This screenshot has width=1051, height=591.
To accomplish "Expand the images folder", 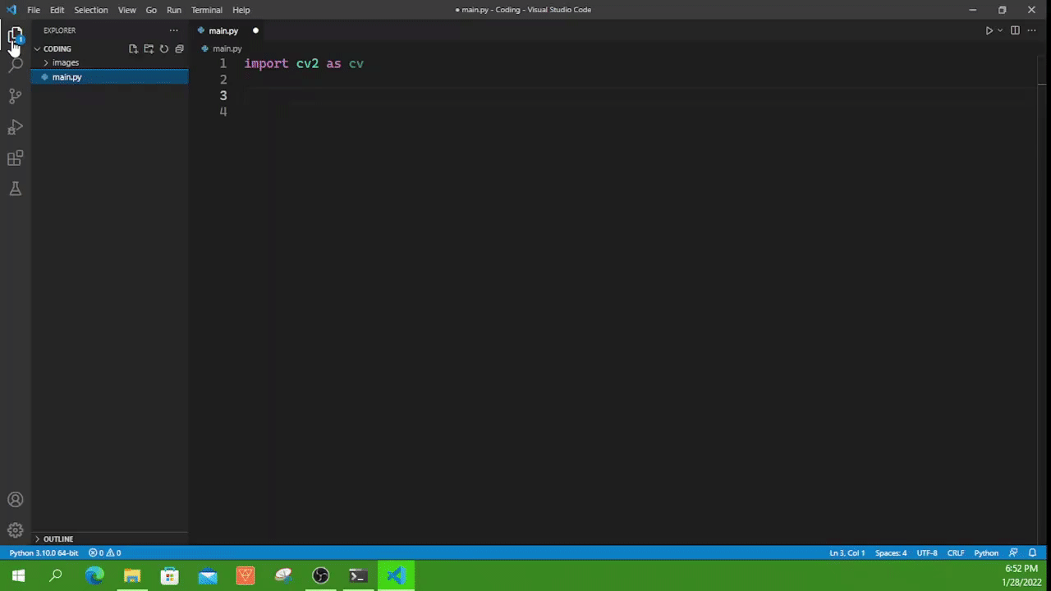I will (x=65, y=62).
